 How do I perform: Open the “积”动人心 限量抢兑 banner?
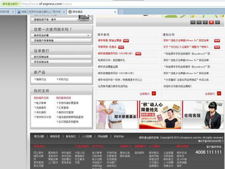[160, 115]
